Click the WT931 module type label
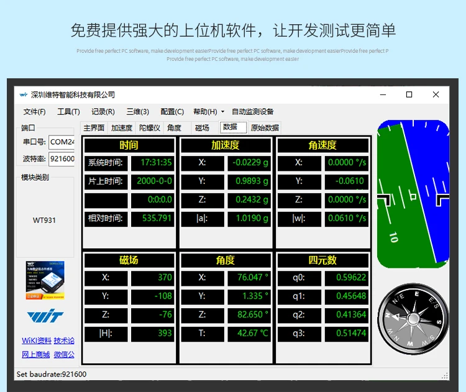 point(44,220)
